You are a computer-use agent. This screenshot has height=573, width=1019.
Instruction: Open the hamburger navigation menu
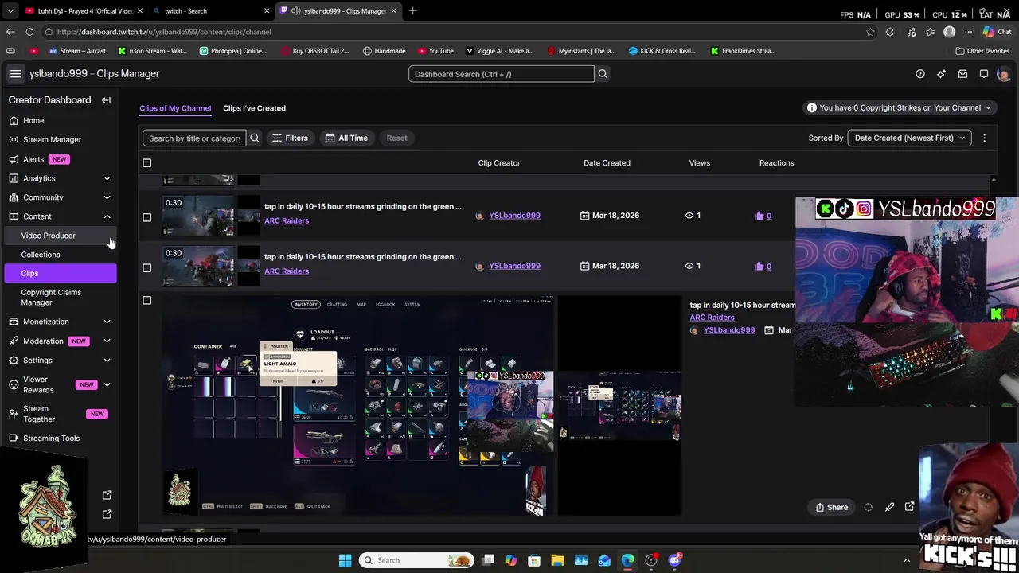coord(15,73)
